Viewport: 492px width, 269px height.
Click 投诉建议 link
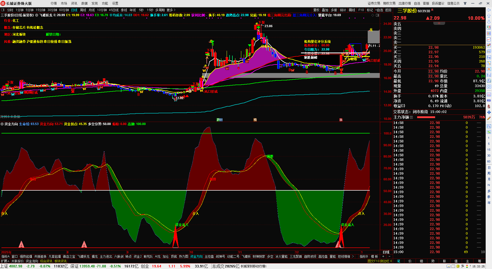(438, 3)
